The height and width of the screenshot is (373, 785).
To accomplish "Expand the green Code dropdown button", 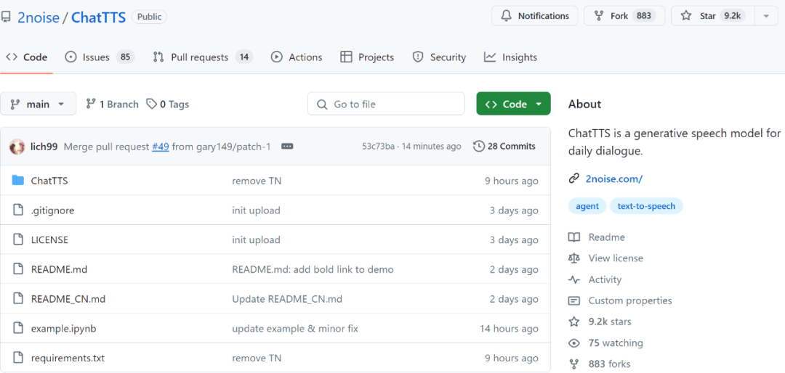I will pos(513,104).
